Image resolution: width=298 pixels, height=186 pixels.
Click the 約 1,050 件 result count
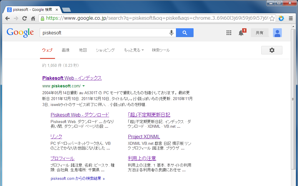pyautogui.click(x=60, y=65)
